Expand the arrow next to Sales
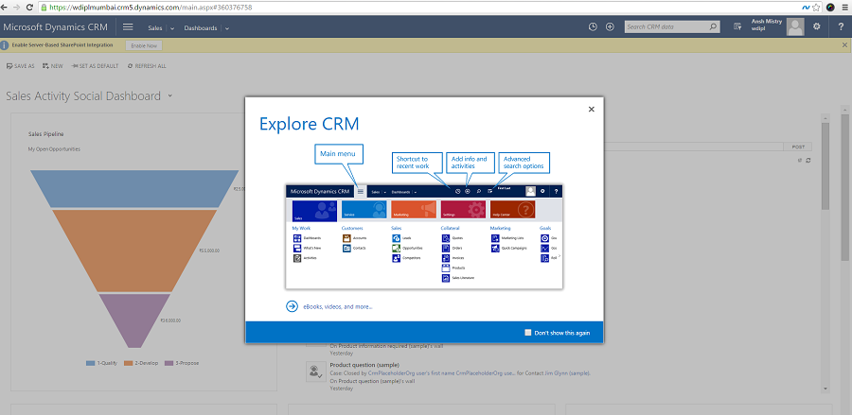The width and height of the screenshot is (852, 415). click(172, 28)
